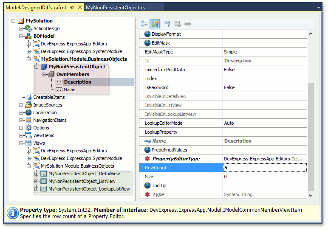Select MyNonPersistentObject_ListView in the tree
The height and width of the screenshot is (230, 328).
(x=82, y=181)
